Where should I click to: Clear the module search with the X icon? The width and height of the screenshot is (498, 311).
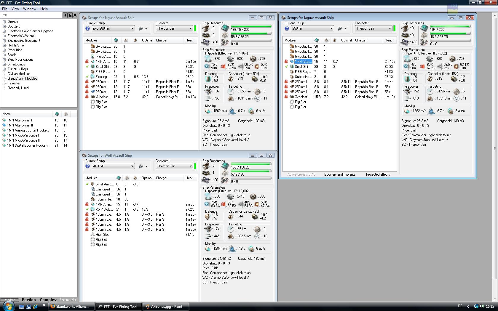click(75, 15)
